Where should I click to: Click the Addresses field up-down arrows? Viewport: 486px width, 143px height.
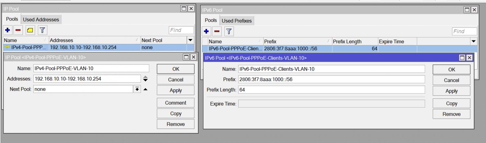click(x=145, y=78)
